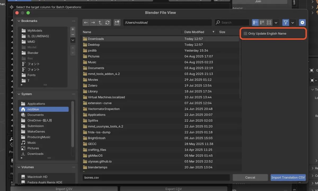Enable Only Update English Name checkbox
Image resolution: width=318 pixels, height=191 pixels.
coord(245,34)
